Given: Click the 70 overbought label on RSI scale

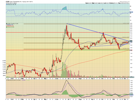Looking at the screenshot, I should click(x=130, y=10).
